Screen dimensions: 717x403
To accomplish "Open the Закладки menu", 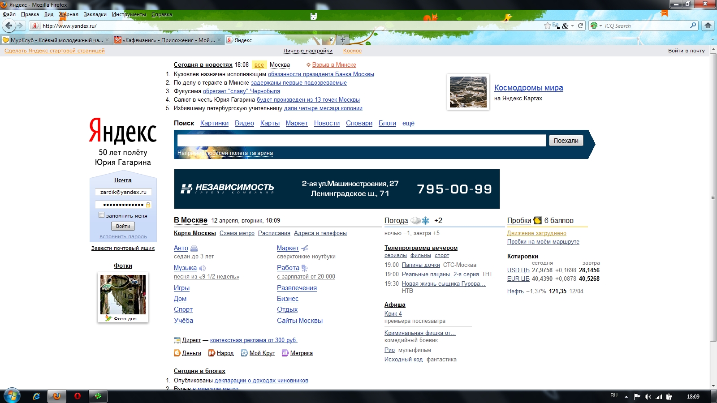I will click(x=95, y=14).
